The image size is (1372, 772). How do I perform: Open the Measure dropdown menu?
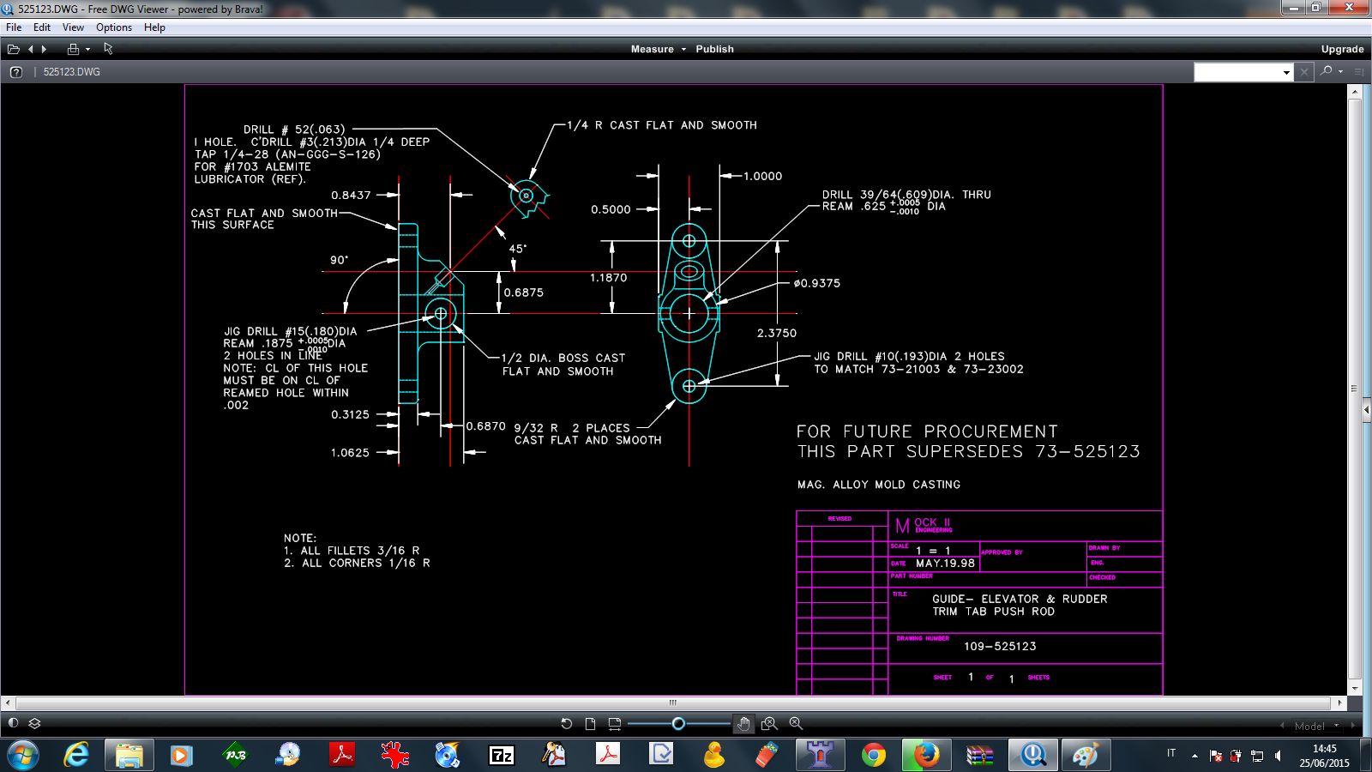658,49
